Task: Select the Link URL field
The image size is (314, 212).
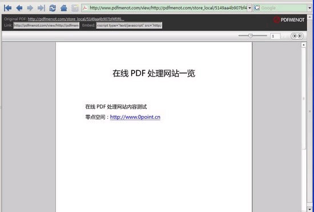Action: tap(46, 25)
